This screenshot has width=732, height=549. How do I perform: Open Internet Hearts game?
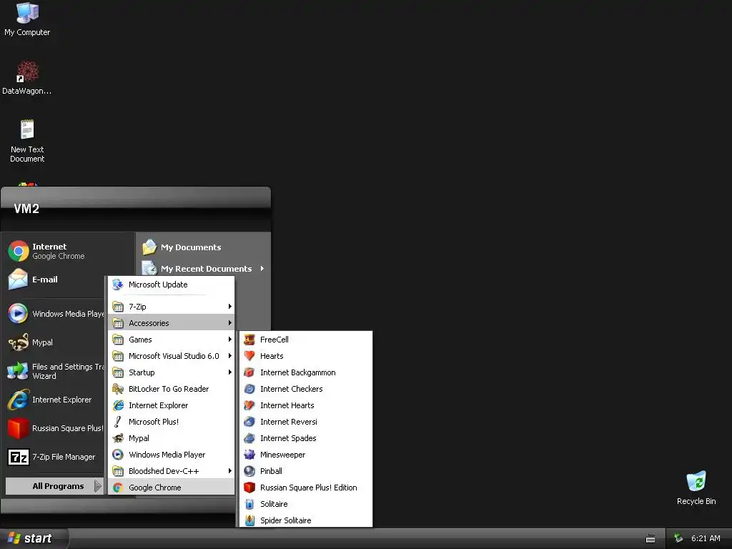click(306, 405)
